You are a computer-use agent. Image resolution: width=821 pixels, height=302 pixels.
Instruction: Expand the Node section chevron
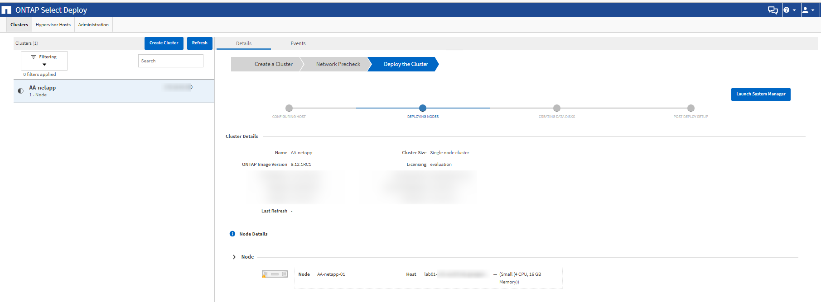pos(234,257)
